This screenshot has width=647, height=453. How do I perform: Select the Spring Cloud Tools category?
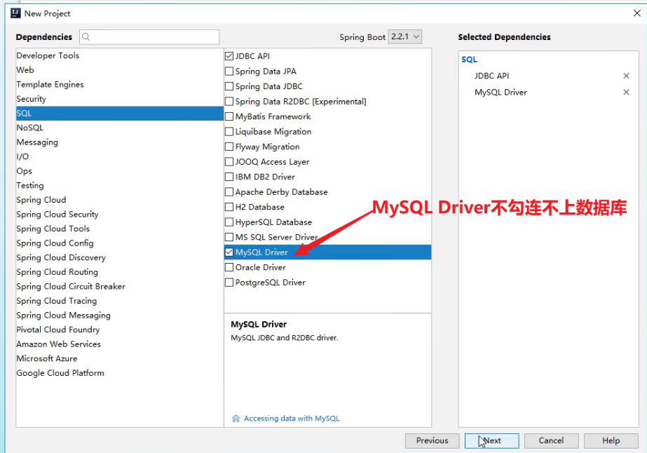click(120, 229)
